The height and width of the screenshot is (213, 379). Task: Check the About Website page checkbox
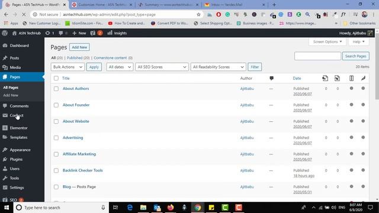[56, 121]
